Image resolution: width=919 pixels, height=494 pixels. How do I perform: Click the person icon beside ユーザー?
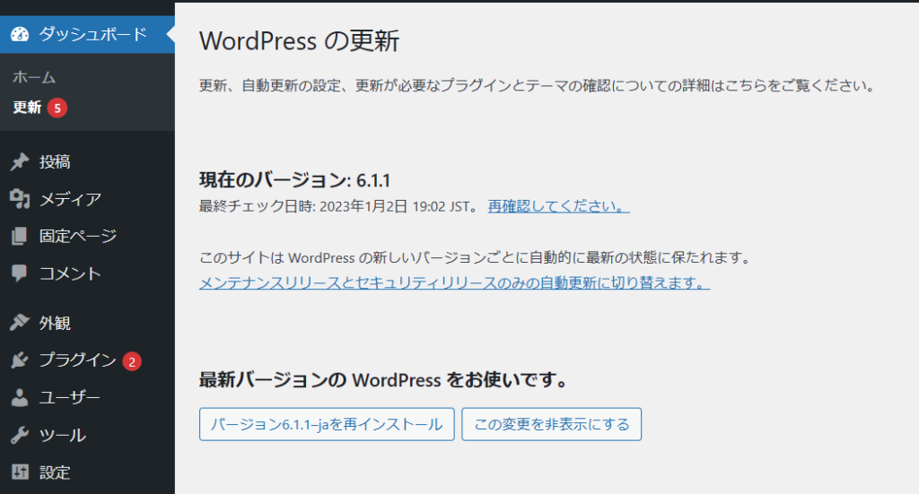click(20, 398)
